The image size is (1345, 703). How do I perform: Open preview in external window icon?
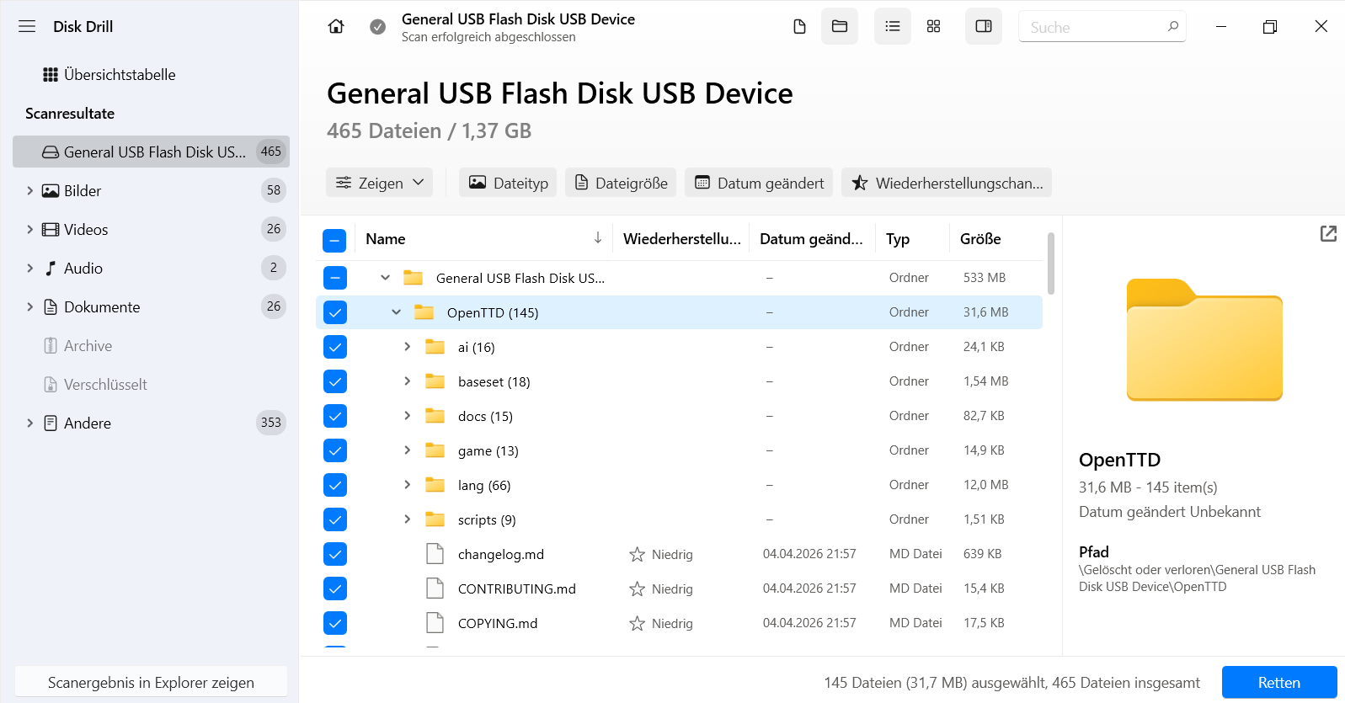[1328, 234]
